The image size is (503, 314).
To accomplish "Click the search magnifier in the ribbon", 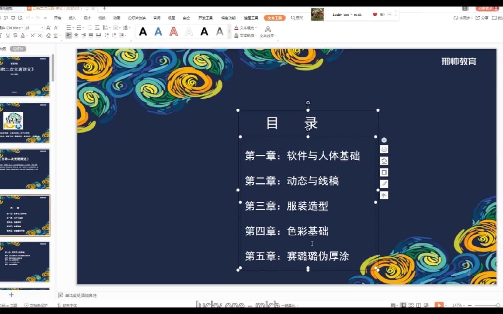I will (293, 18).
